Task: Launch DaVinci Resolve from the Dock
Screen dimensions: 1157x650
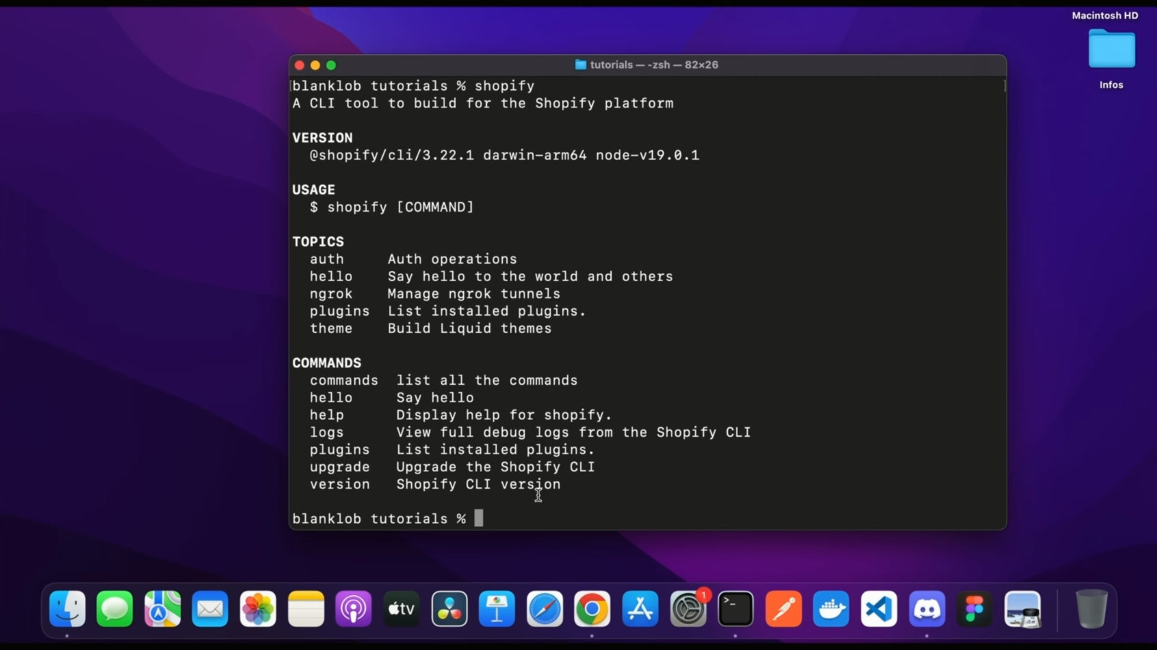Action: 449,609
